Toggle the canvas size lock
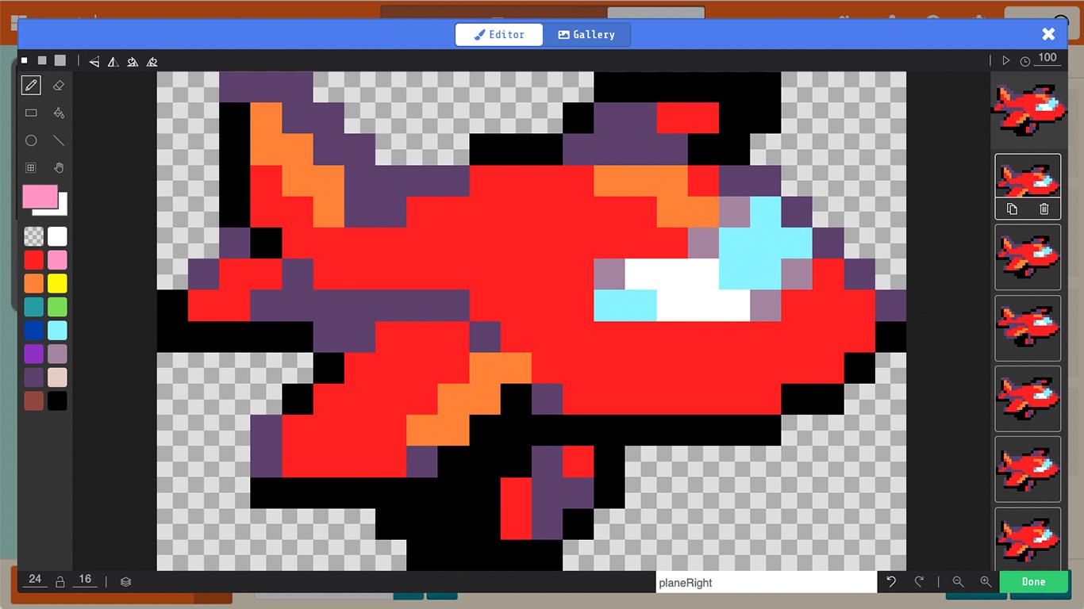Image resolution: width=1084 pixels, height=609 pixels. (x=60, y=581)
